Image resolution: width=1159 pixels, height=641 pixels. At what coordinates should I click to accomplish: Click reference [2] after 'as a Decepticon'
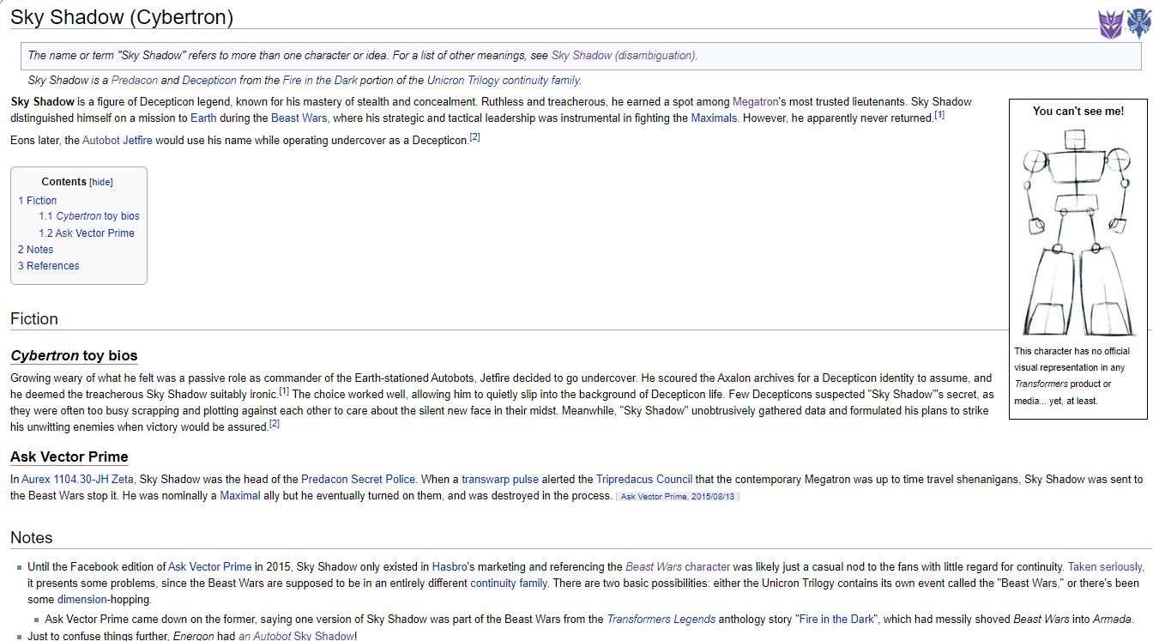tap(474, 137)
